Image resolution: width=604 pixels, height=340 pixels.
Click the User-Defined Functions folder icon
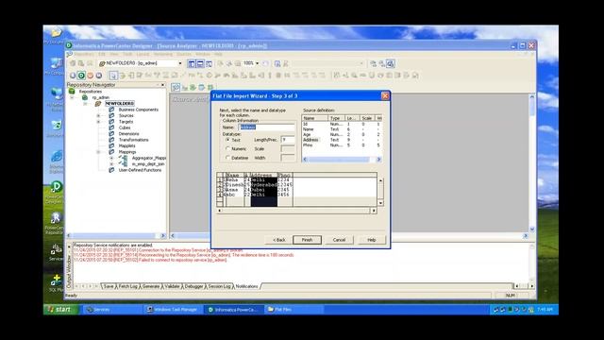coord(111,170)
